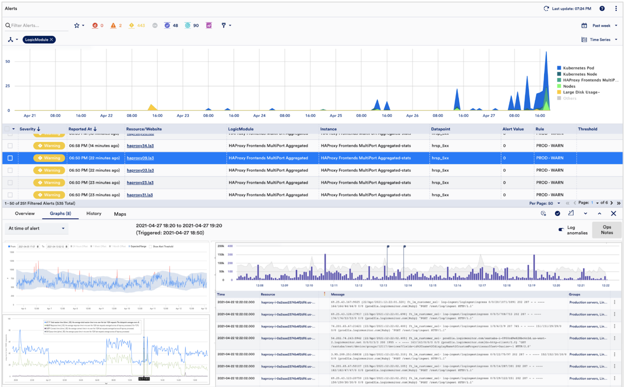Click the search magnifier icon in Filter Alerts
Viewport: 625px width, 387px height.
(8, 25)
